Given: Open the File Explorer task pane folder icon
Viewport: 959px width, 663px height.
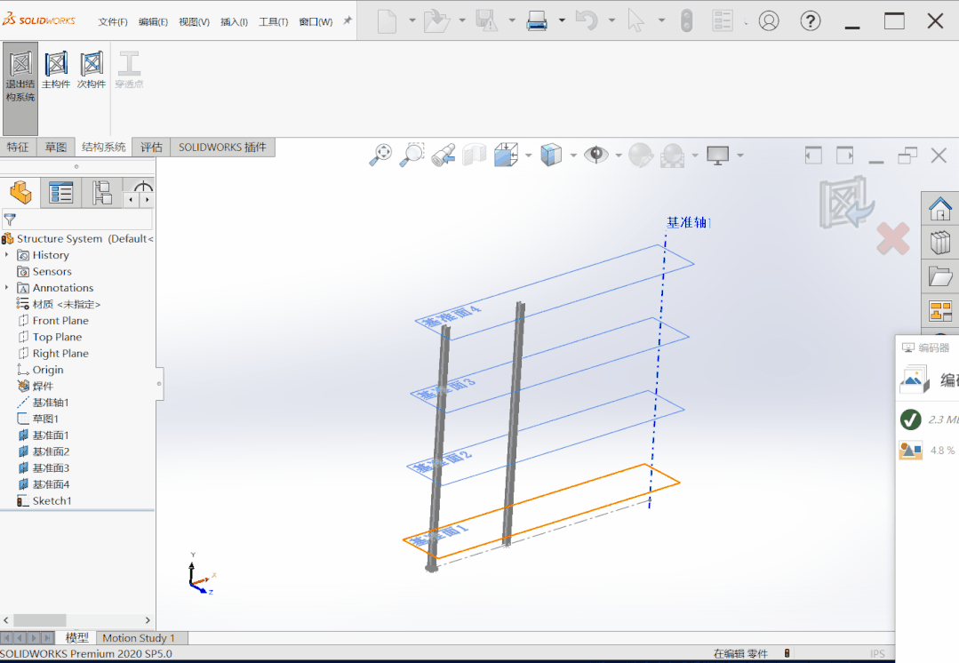Looking at the screenshot, I should 940,276.
